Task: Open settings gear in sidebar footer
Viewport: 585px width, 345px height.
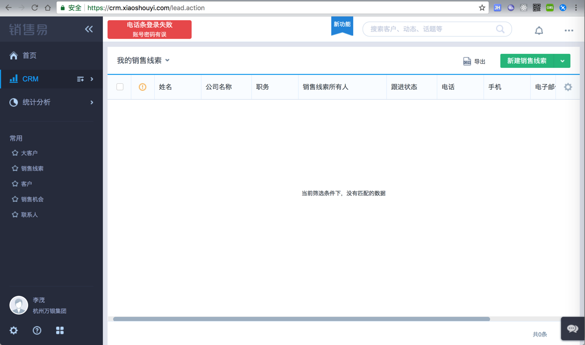Action: (14, 331)
